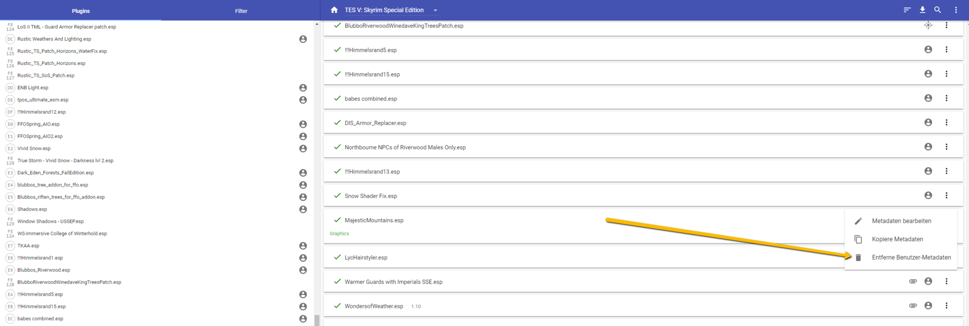969x326 pixels.
Task: Click link icon on Warmer Guards card
Action: 912,282
